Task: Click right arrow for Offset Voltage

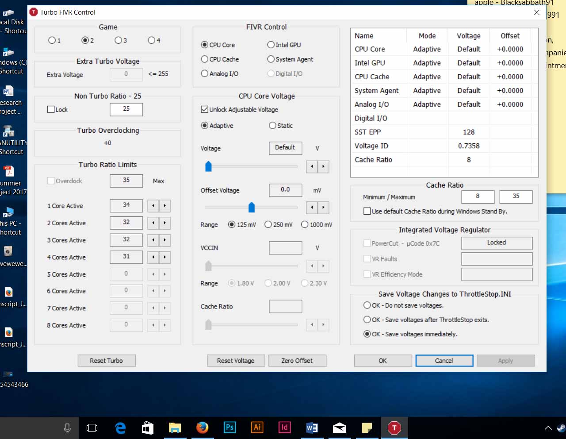Action: pyautogui.click(x=323, y=208)
